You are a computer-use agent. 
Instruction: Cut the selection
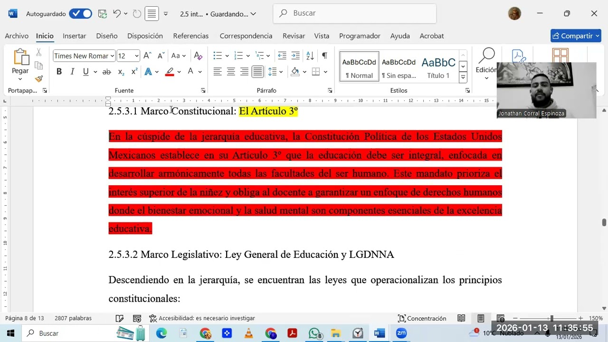coord(39,52)
